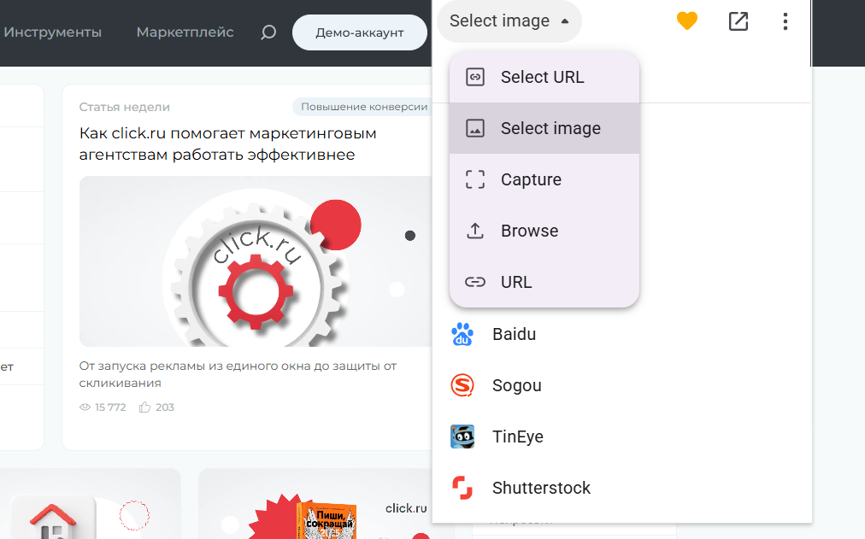Viewport: 865px width, 539px height.
Task: Choose Select URL from the menu
Action: point(542,77)
